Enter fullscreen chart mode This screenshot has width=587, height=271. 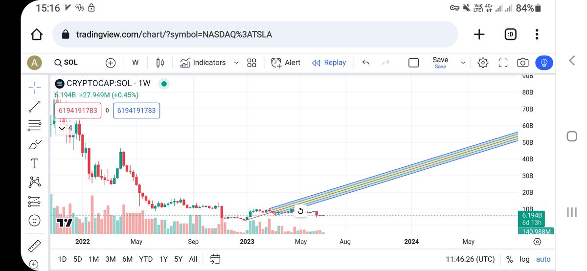[x=503, y=63]
